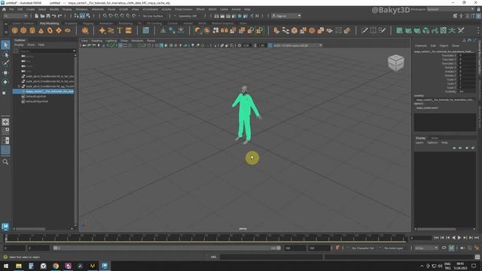Click the No Live Surface button
The width and height of the screenshot is (482, 271).
point(153,16)
